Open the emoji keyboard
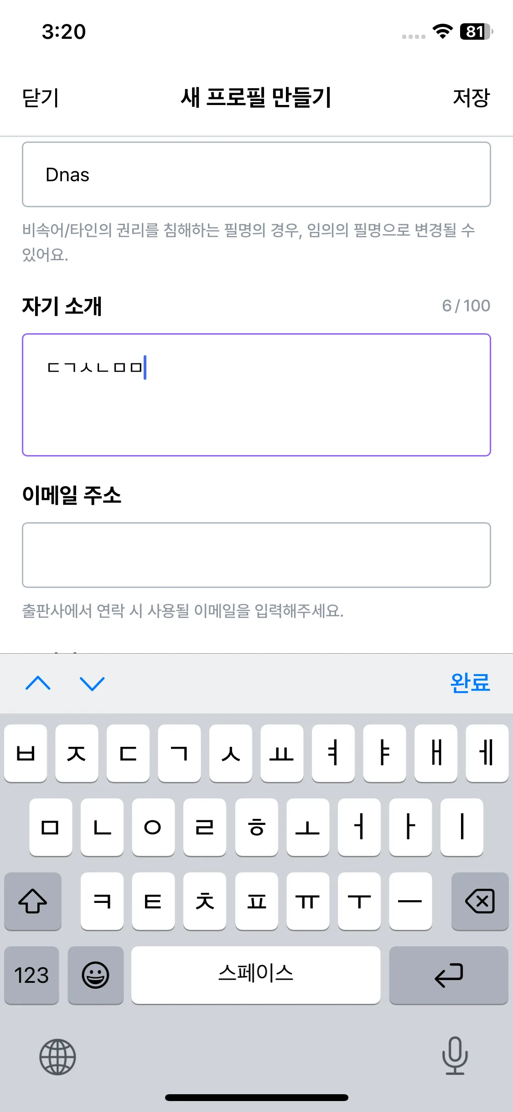The image size is (513, 1112). [x=95, y=975]
